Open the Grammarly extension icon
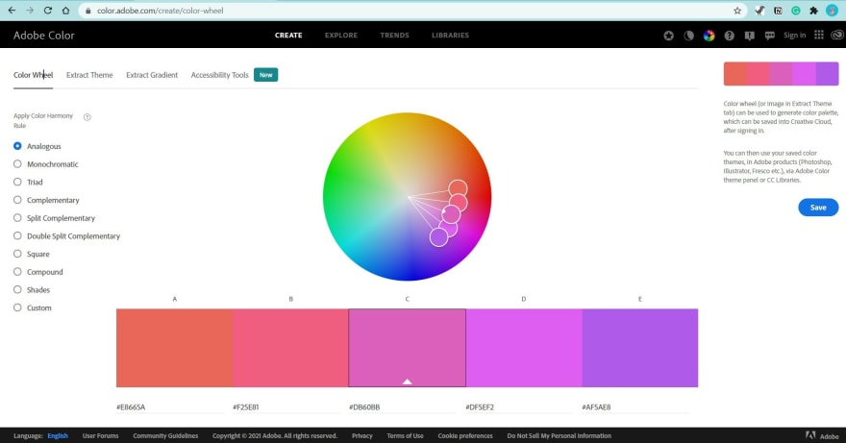Screen dimensions: 846x443 (796, 11)
